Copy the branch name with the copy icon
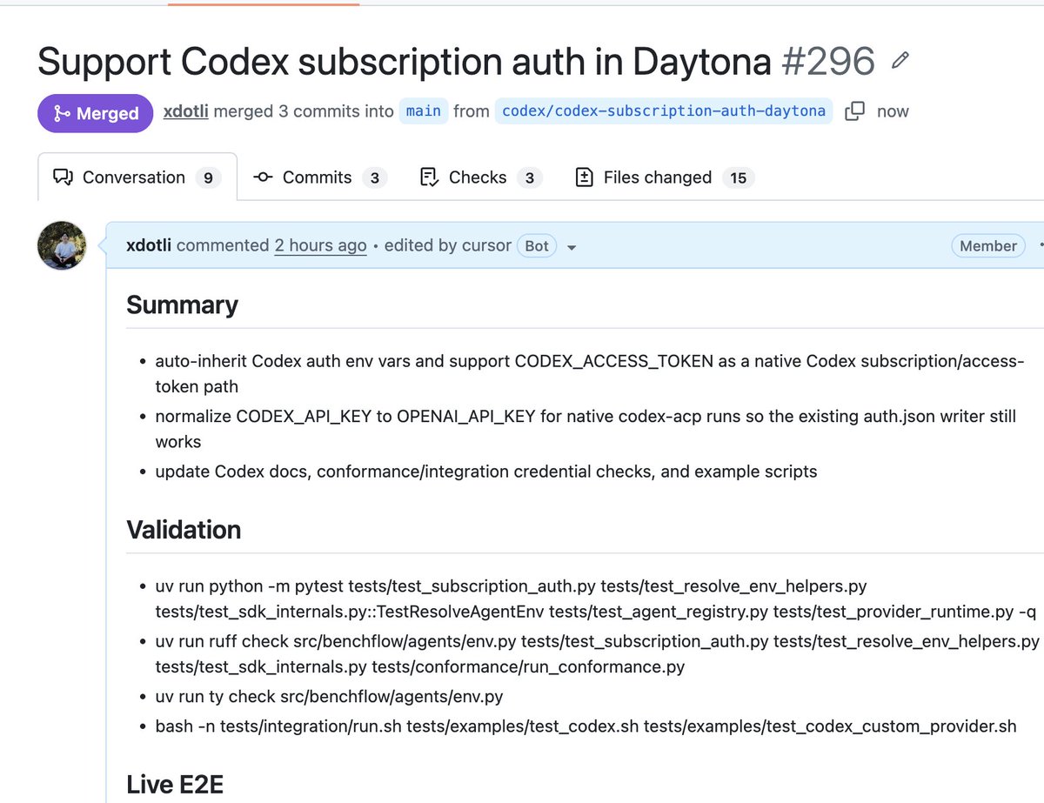The image size is (1044, 803). coord(855,111)
